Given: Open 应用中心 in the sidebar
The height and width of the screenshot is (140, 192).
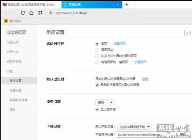Looking at the screenshot, I should pyautogui.click(x=12, y=52).
